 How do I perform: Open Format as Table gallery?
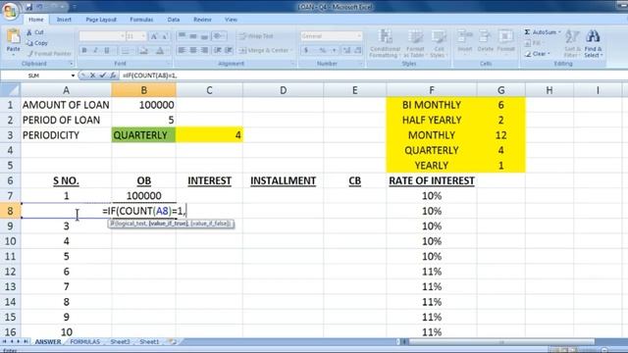[415, 43]
